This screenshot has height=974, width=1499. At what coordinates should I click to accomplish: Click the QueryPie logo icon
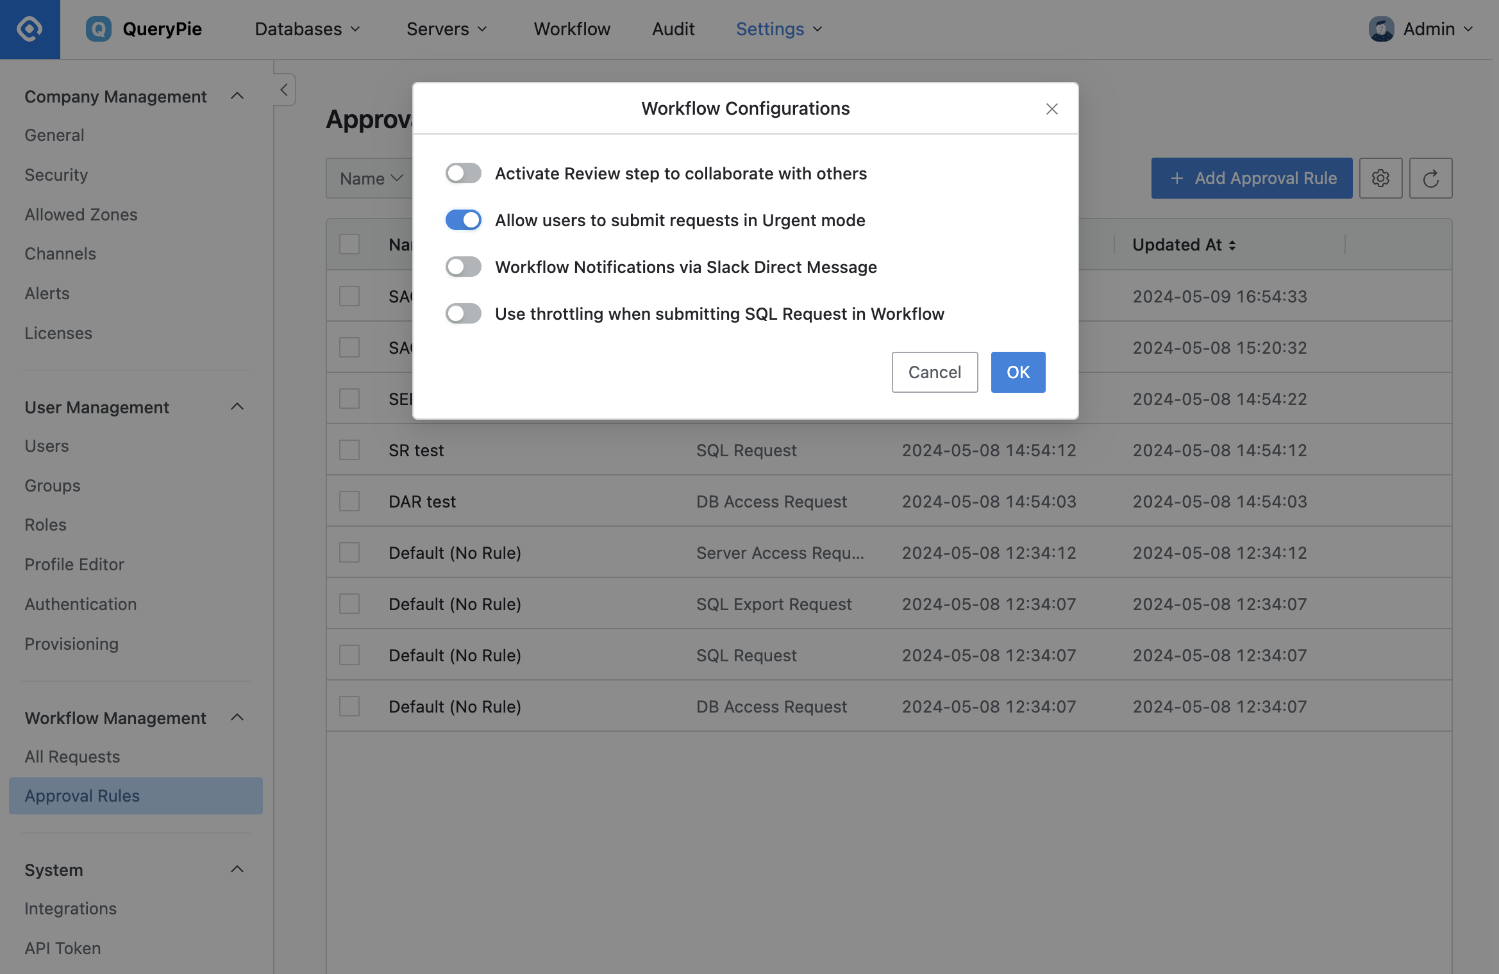coord(98,29)
